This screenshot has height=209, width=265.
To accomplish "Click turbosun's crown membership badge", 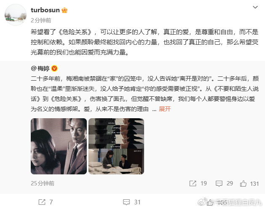I will tap(64, 10).
